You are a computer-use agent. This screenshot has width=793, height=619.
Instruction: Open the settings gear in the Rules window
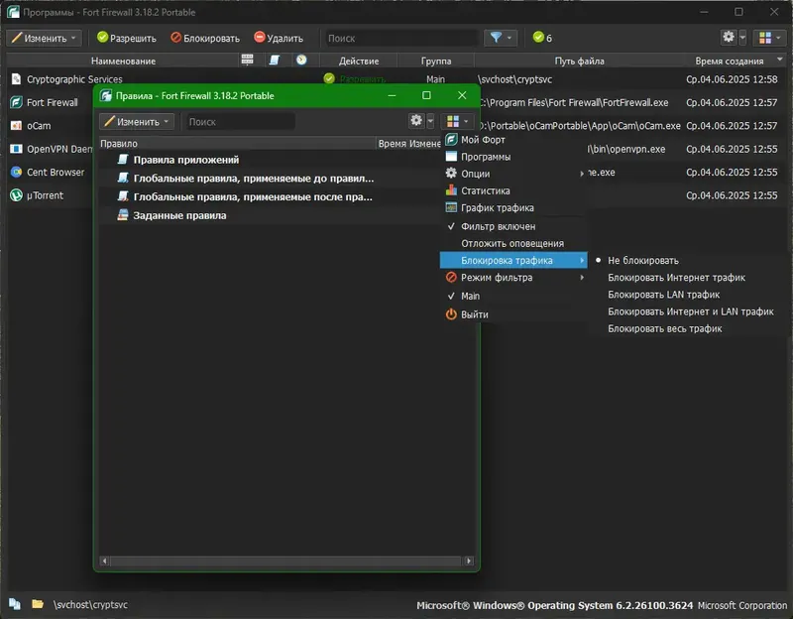click(x=415, y=120)
